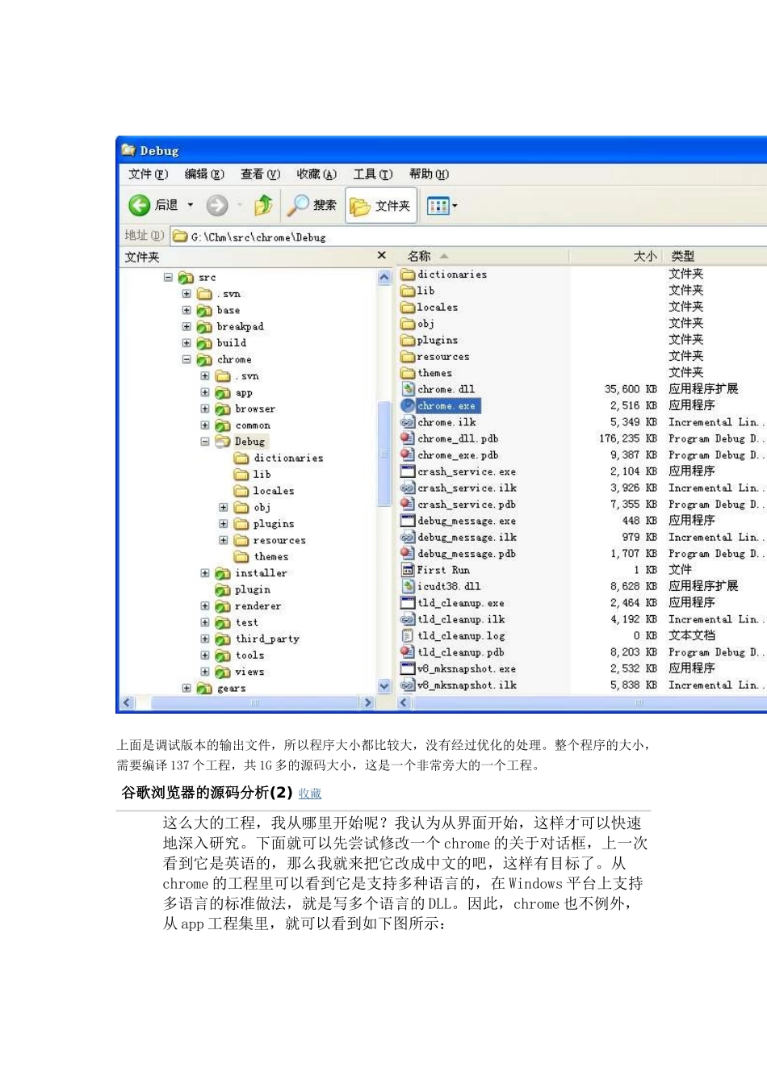
Task: Select the debug_message.exe file icon
Action: coord(409,521)
